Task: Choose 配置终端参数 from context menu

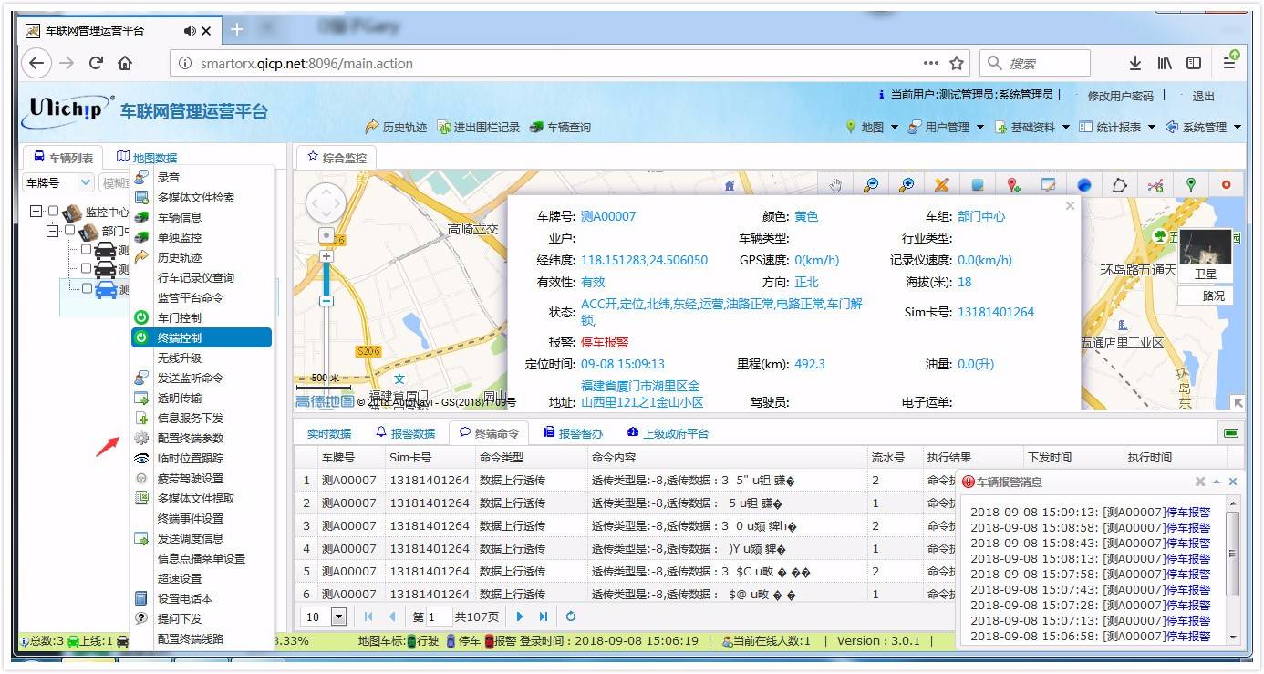Action: pos(202,438)
